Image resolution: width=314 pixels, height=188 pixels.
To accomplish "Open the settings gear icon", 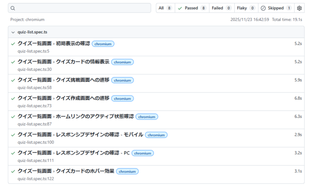I will [x=299, y=8].
